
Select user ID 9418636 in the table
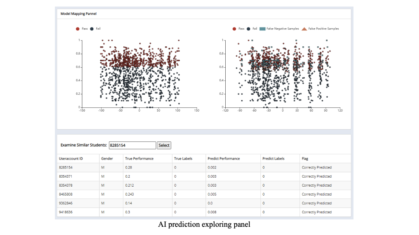(x=66, y=212)
